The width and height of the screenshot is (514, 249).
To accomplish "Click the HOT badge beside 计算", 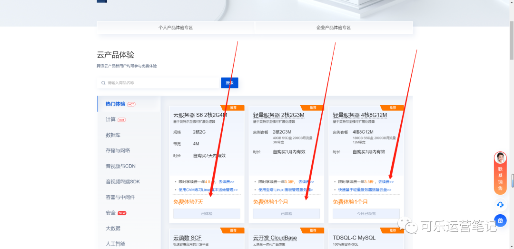I will (x=122, y=120).
